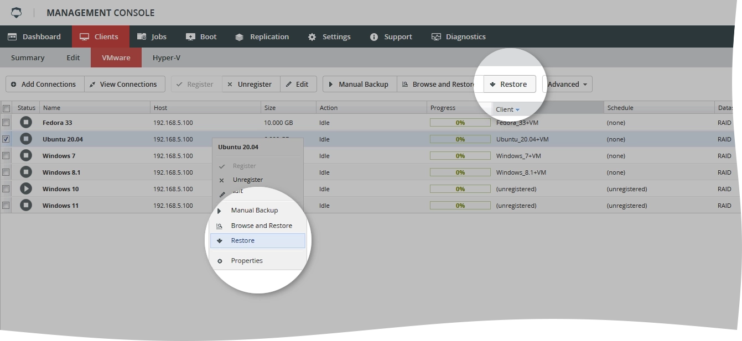This screenshot has height=341, width=742.
Task: Open the Advanced dropdown
Action: [x=567, y=84]
